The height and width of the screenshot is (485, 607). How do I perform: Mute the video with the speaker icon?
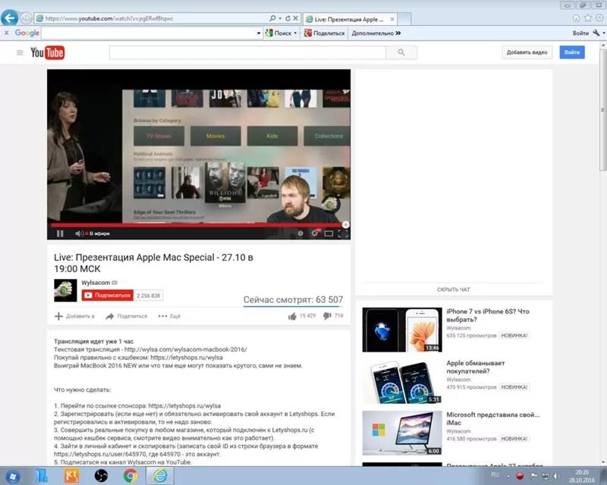(x=79, y=233)
